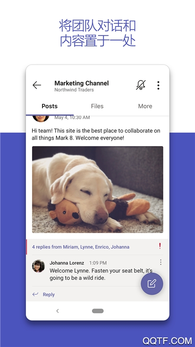Screen dimensions: 195x347
Task: Click the Reply link
Action: pyautogui.click(x=49, y=295)
